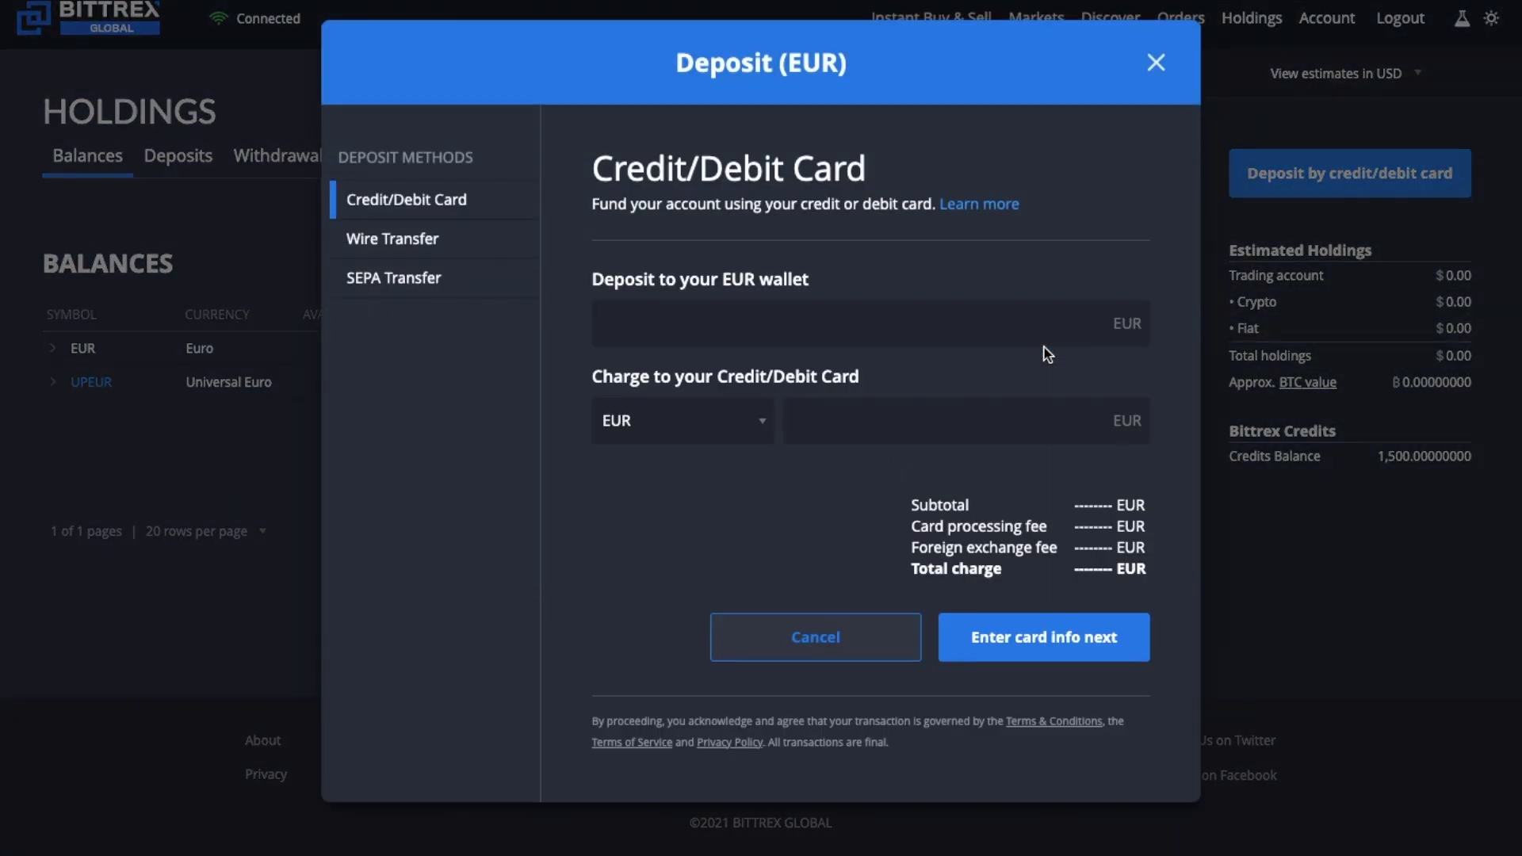The image size is (1522, 856).
Task: Click the close X icon on deposit modal
Action: coord(1157,62)
